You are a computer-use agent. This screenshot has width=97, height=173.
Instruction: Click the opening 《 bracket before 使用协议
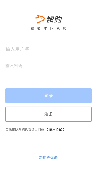pos(47,129)
